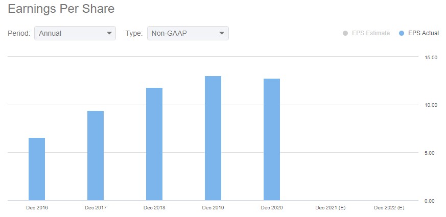Click the Period: label

19,33
